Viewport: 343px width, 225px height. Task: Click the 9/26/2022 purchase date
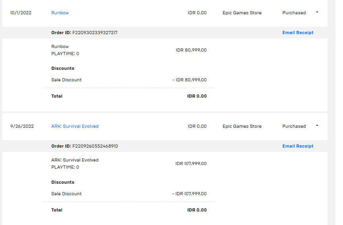coord(22,126)
